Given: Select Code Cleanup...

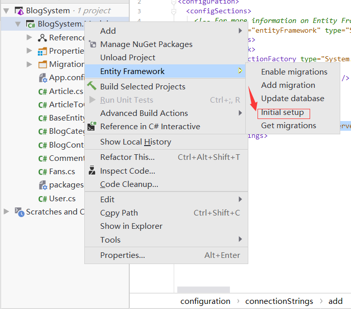Looking at the screenshot, I should point(166,184).
